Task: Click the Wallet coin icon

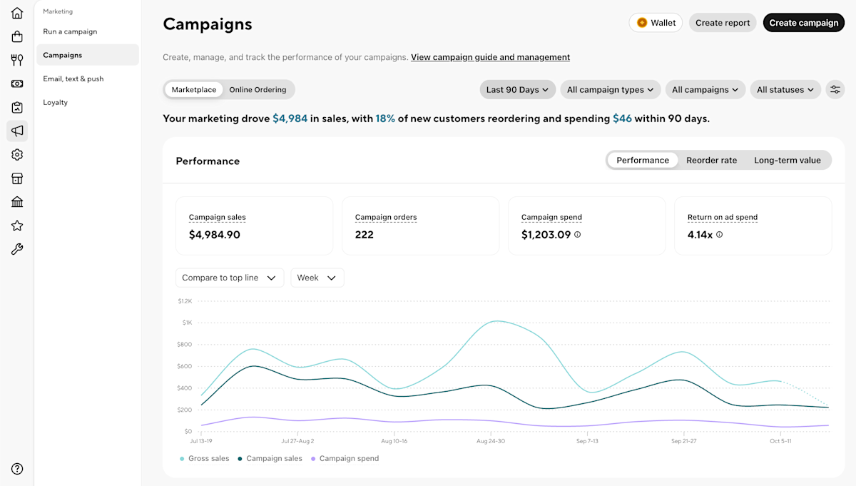Action: pyautogui.click(x=642, y=23)
